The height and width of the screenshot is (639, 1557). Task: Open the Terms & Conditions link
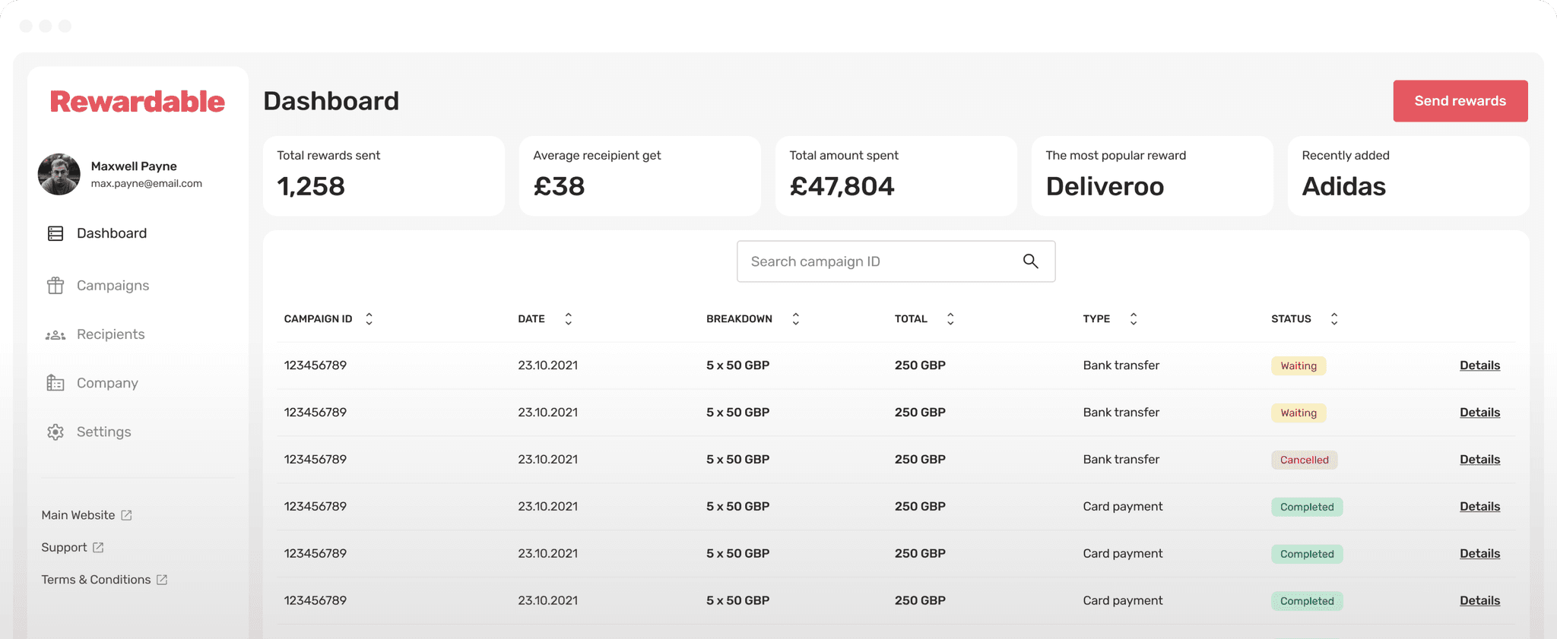[x=96, y=580]
